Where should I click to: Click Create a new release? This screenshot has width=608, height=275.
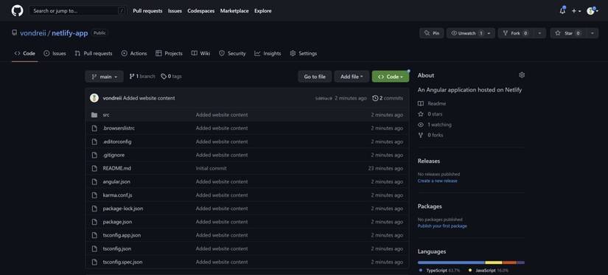pos(437,181)
